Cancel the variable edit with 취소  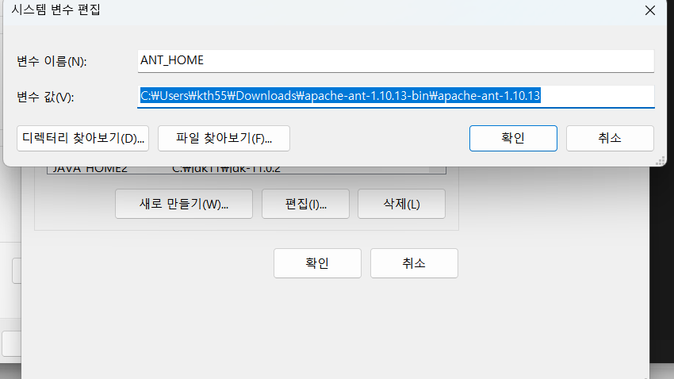coord(610,139)
